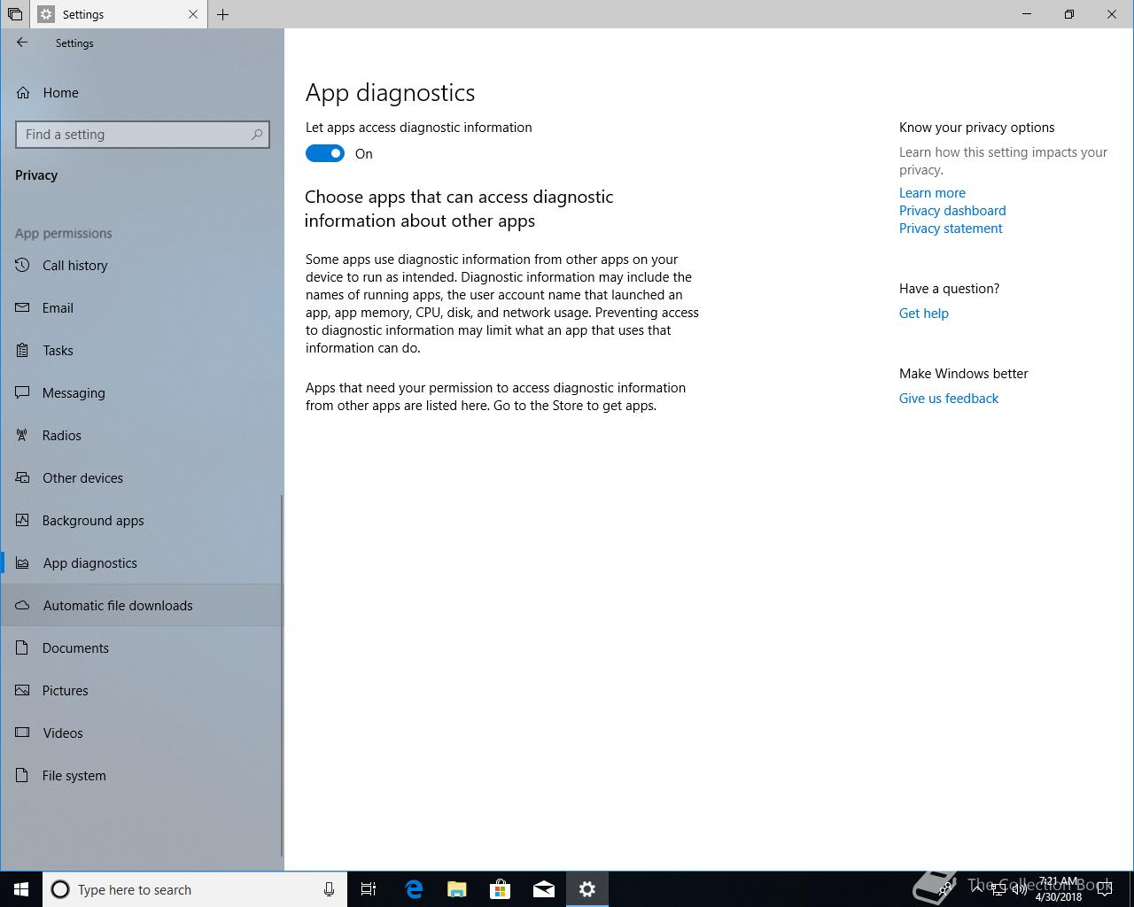Click the Get help link
1134x907 pixels.
923,314
